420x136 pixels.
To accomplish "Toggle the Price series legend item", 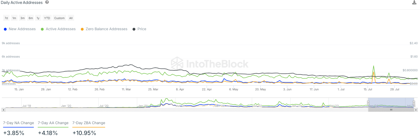I will [139, 29].
